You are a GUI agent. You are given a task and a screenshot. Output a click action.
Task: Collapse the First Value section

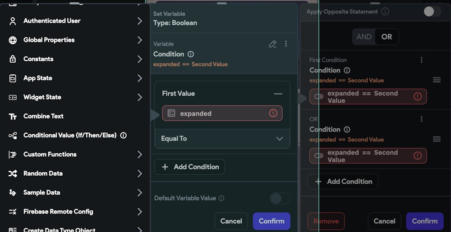(278, 94)
